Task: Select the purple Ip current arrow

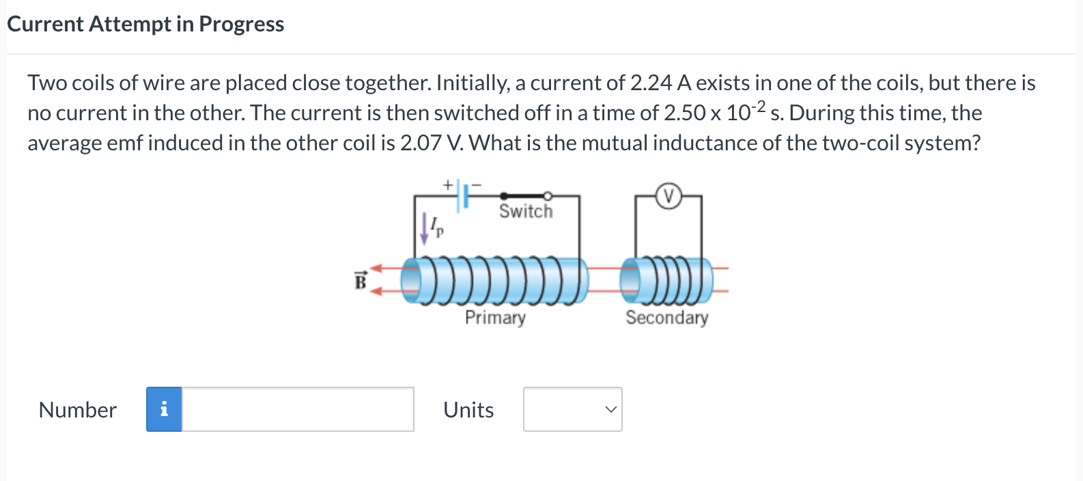Action: 424,227
